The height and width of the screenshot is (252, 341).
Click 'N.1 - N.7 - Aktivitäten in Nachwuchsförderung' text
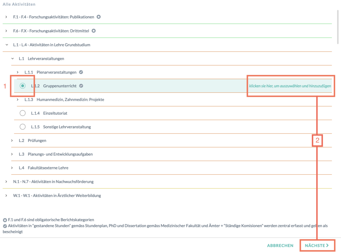click(x=53, y=182)
